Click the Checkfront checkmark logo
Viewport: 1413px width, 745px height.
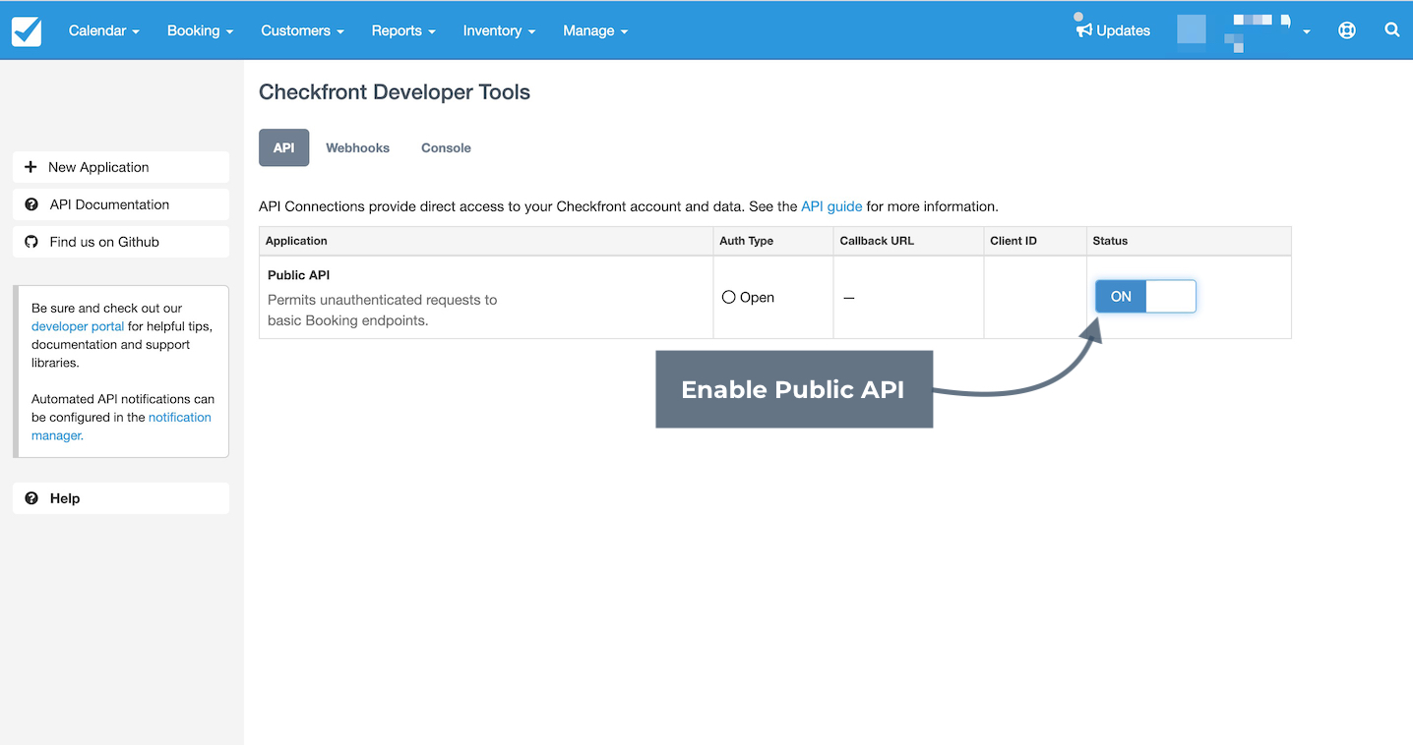point(27,30)
